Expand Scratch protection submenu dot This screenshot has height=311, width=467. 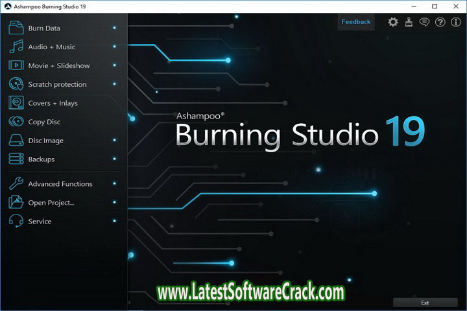click(x=114, y=84)
